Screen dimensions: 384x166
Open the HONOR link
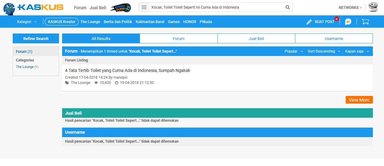190,22
